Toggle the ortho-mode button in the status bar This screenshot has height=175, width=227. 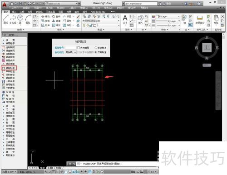tap(58, 172)
